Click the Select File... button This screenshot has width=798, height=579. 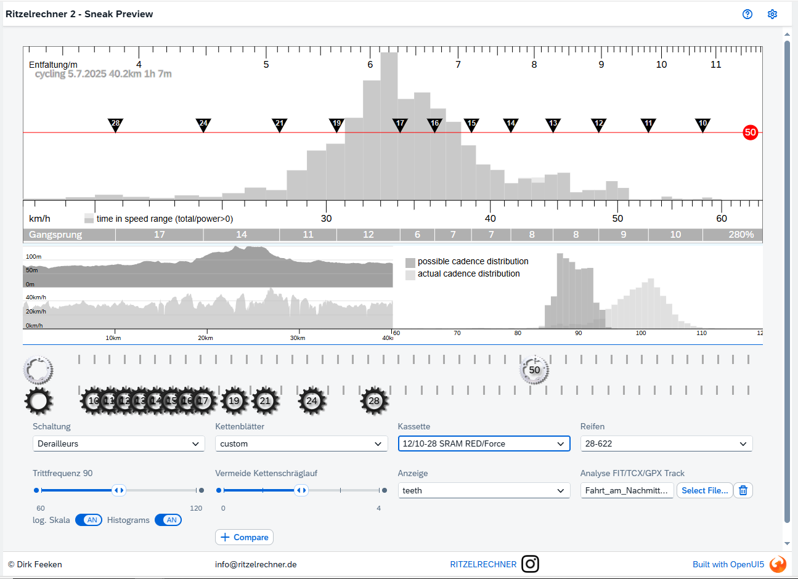[x=704, y=490]
